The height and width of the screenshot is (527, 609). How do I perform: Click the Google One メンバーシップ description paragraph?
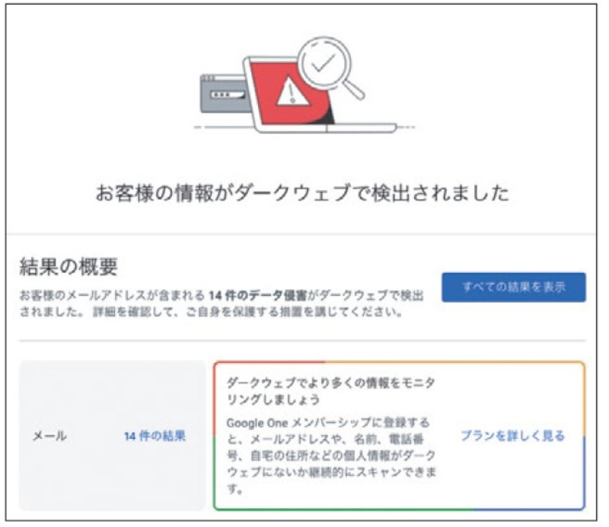(331, 456)
